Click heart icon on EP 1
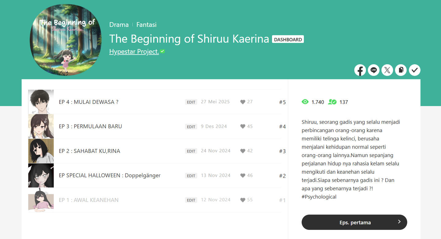 tap(243, 200)
